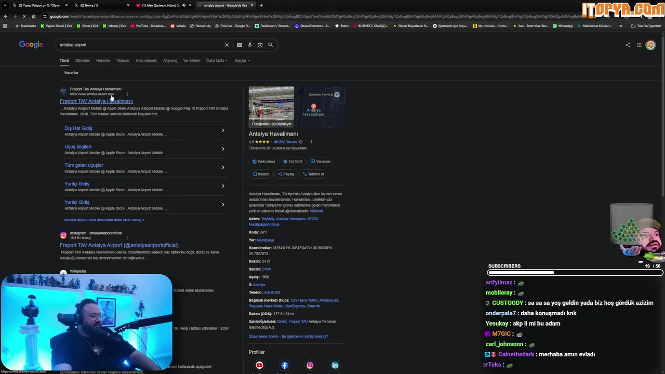Switch to the Alim Qasimov browser tab
Viewport: 665px width, 374px height.
click(164, 5)
